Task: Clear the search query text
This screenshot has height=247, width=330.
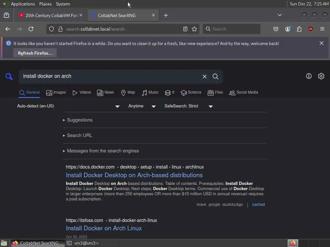Action: (204, 77)
